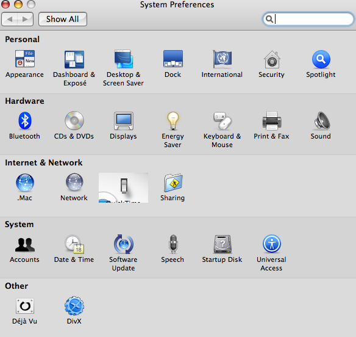Image resolution: width=356 pixels, height=337 pixels.
Task: Click the magnifying glass in search field
Action: [x=269, y=19]
